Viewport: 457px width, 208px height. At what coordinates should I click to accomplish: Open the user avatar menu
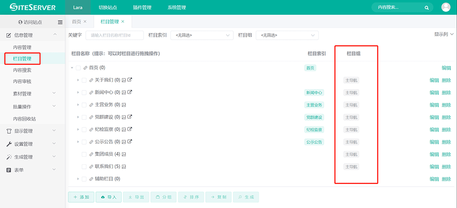pos(445,7)
